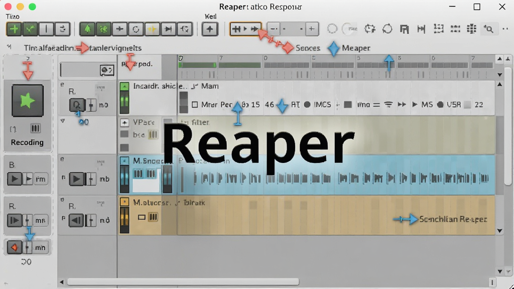
Task: Click the bars icon on M.stuorse track
Action: [x=153, y=217]
